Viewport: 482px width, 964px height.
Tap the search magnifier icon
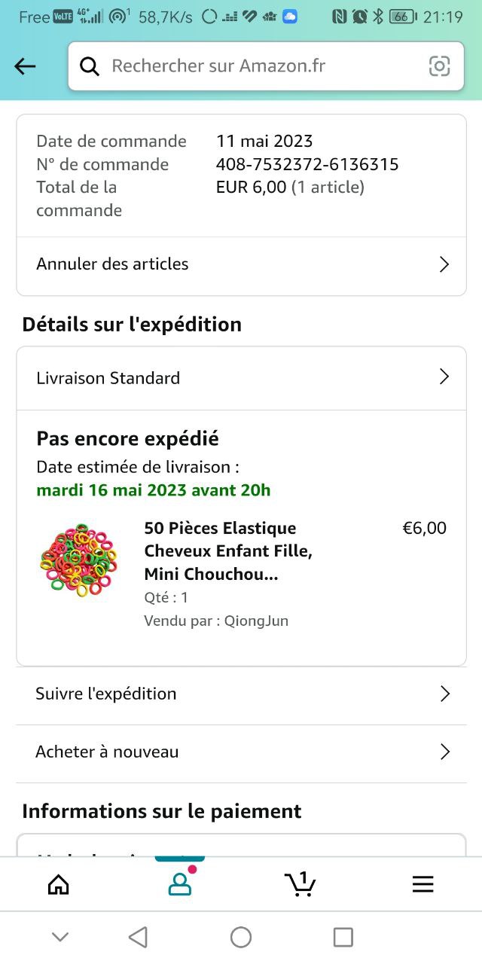[90, 66]
